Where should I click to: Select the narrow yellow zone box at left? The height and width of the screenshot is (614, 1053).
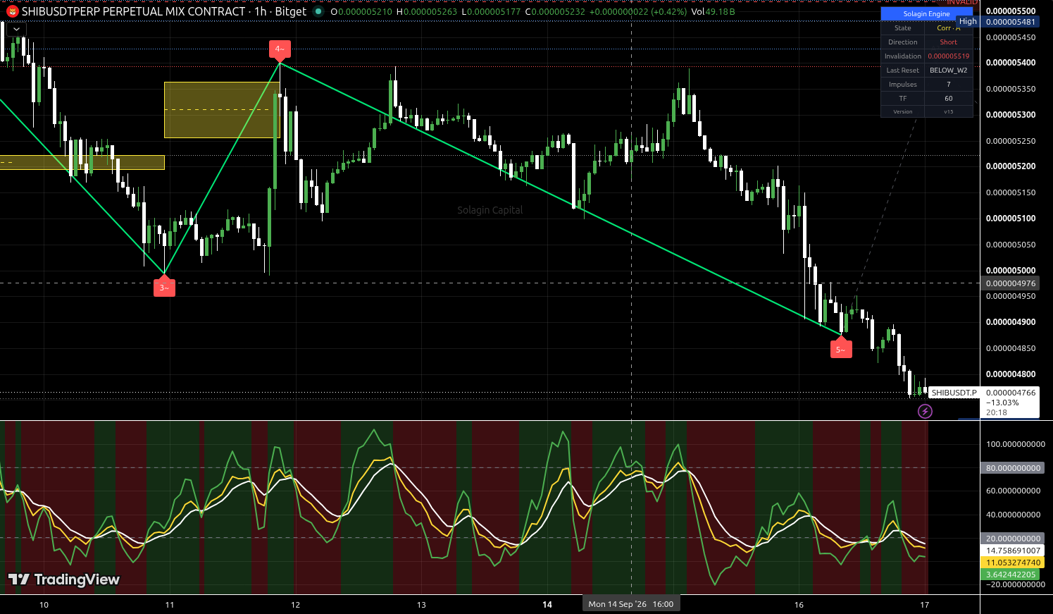tap(82, 163)
